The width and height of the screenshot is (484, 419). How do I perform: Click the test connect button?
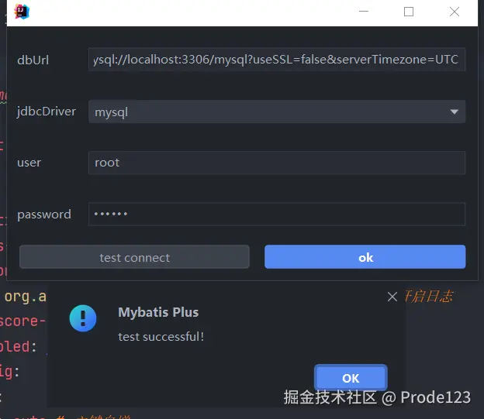pyautogui.click(x=134, y=257)
